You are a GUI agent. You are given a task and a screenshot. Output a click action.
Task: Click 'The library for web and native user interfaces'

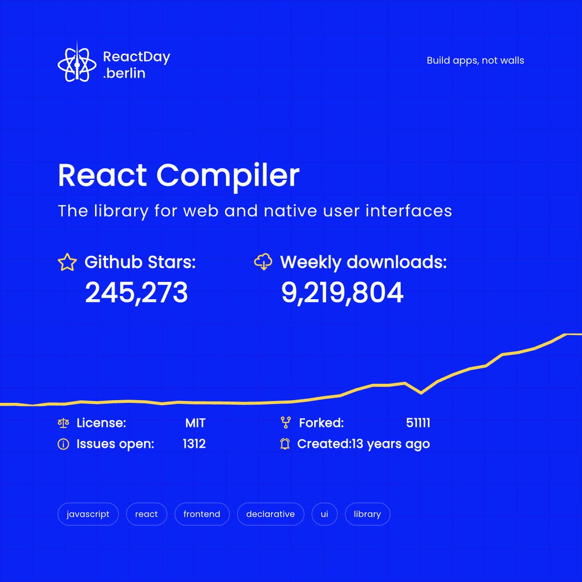pos(255,211)
